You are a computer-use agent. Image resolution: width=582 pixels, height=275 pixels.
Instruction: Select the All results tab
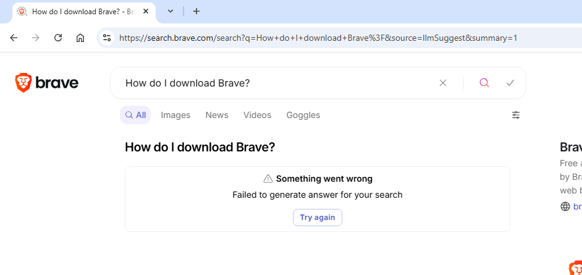pos(135,115)
